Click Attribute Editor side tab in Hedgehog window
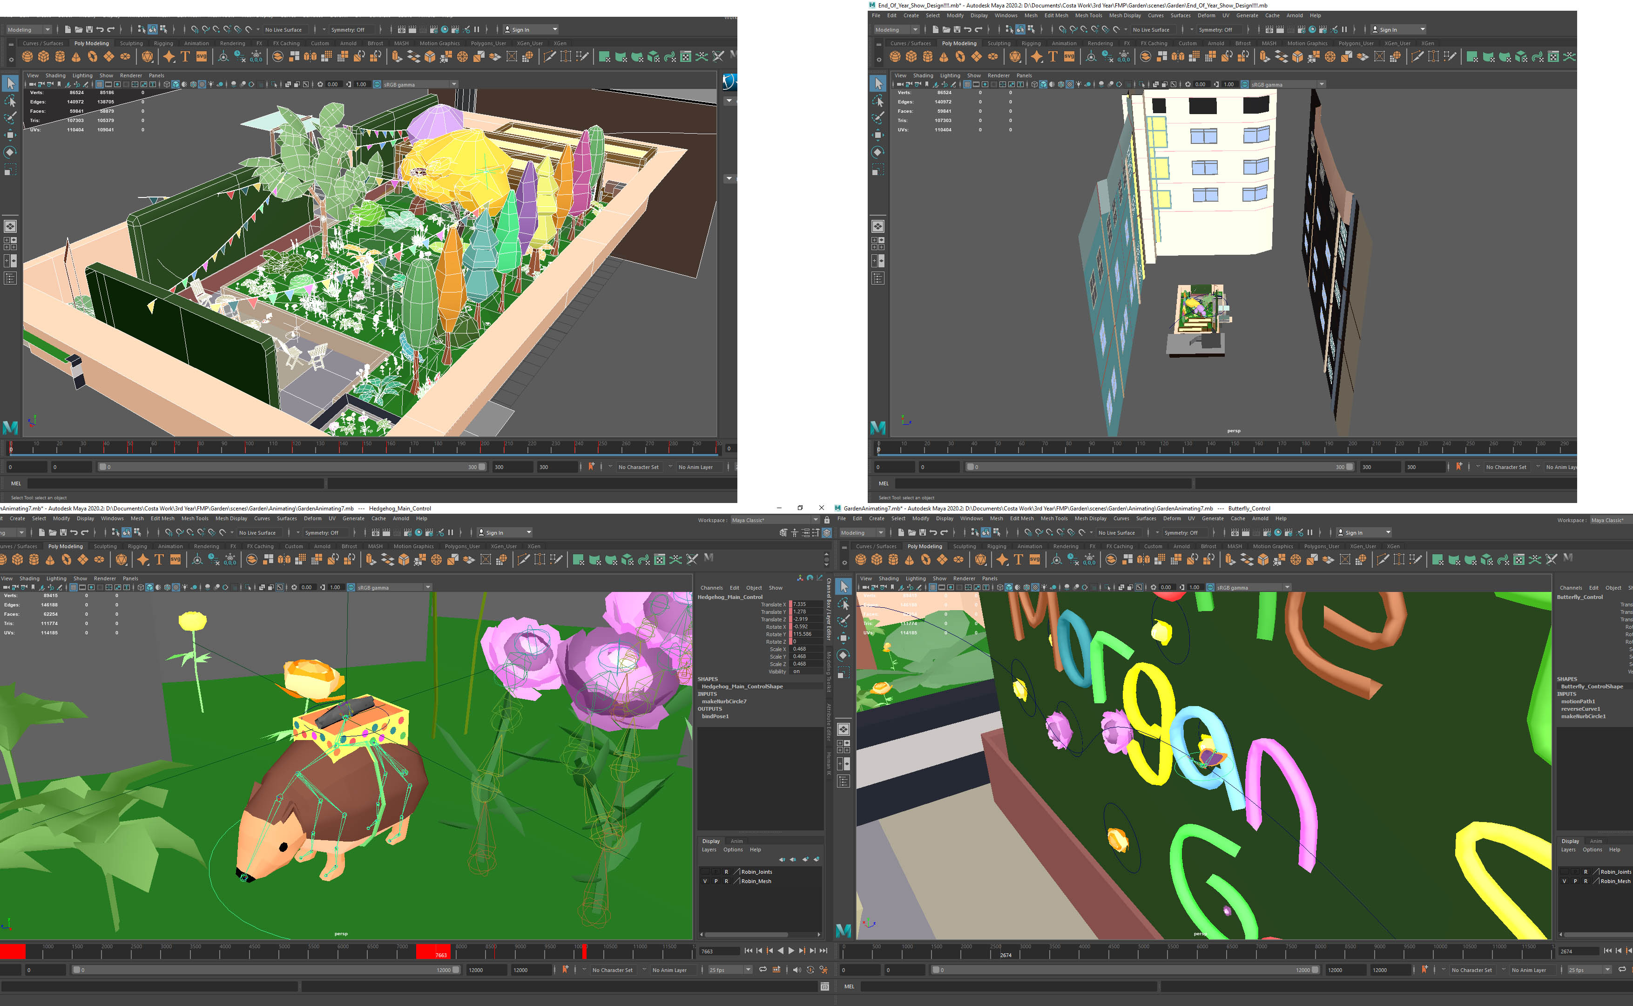The image size is (1633, 1006). (829, 722)
